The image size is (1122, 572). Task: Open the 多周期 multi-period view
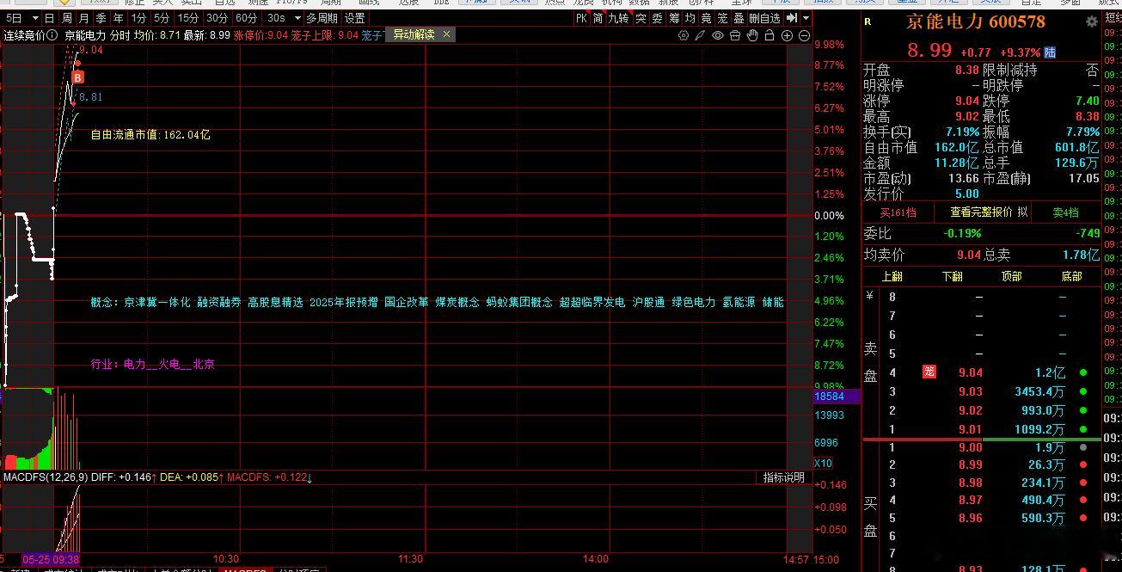pos(322,18)
